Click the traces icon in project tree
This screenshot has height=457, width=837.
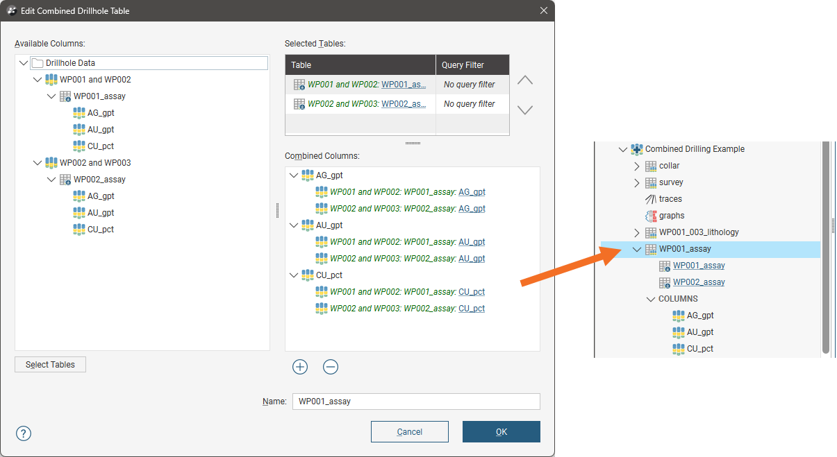[651, 199]
